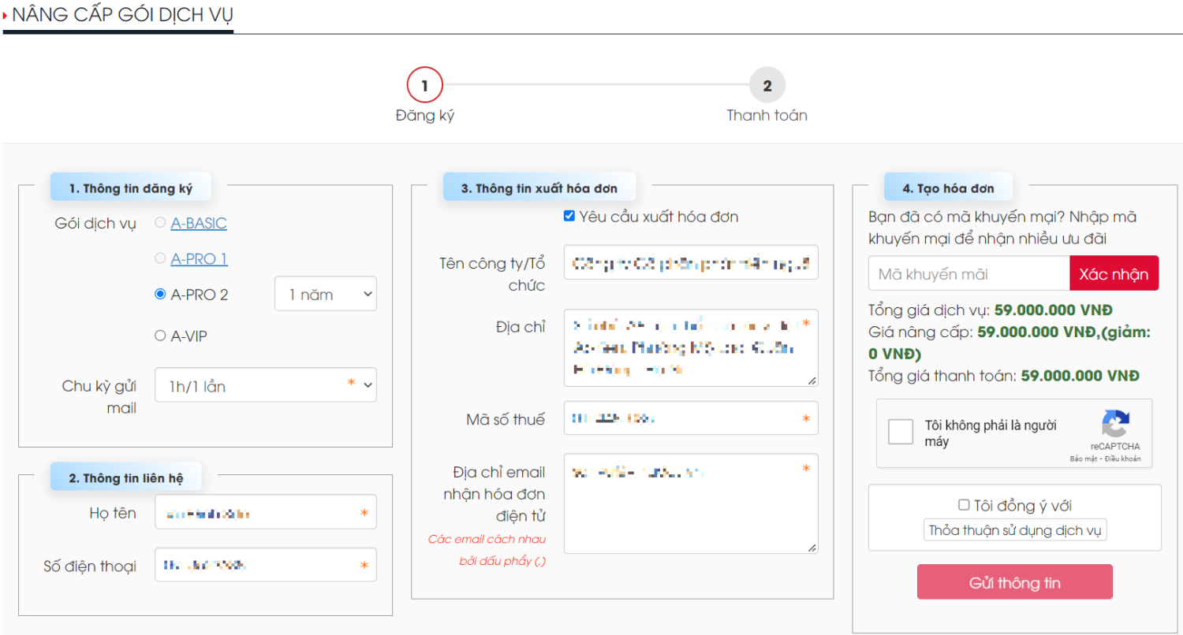Open 'Thỏa thuận sử dụng dịch vụ' agreement
This screenshot has width=1183, height=635.
tap(1015, 530)
